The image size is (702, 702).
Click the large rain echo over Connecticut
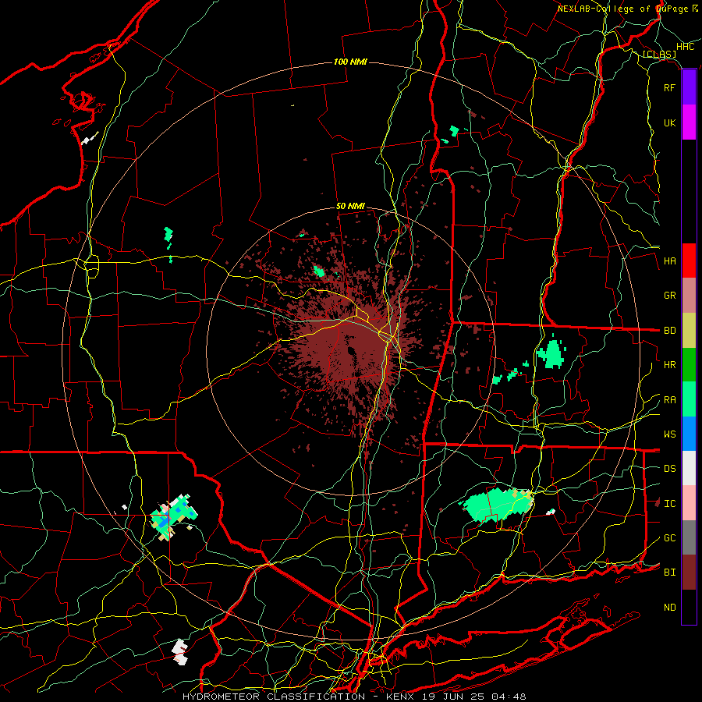[497, 505]
